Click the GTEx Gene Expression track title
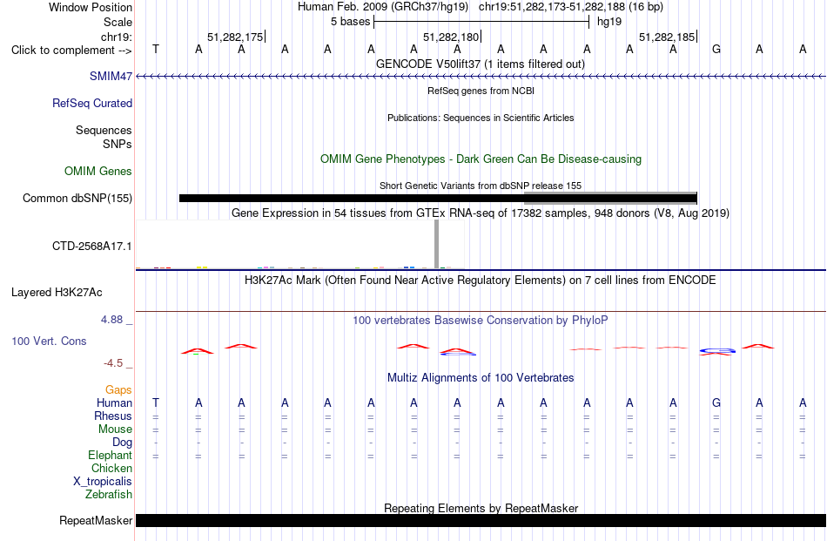The width and height of the screenshot is (827, 541). 481,213
